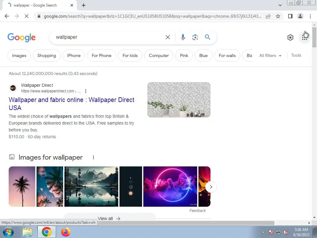
Task: Open Wallpaper and fabric online link
Action: tap(72, 104)
